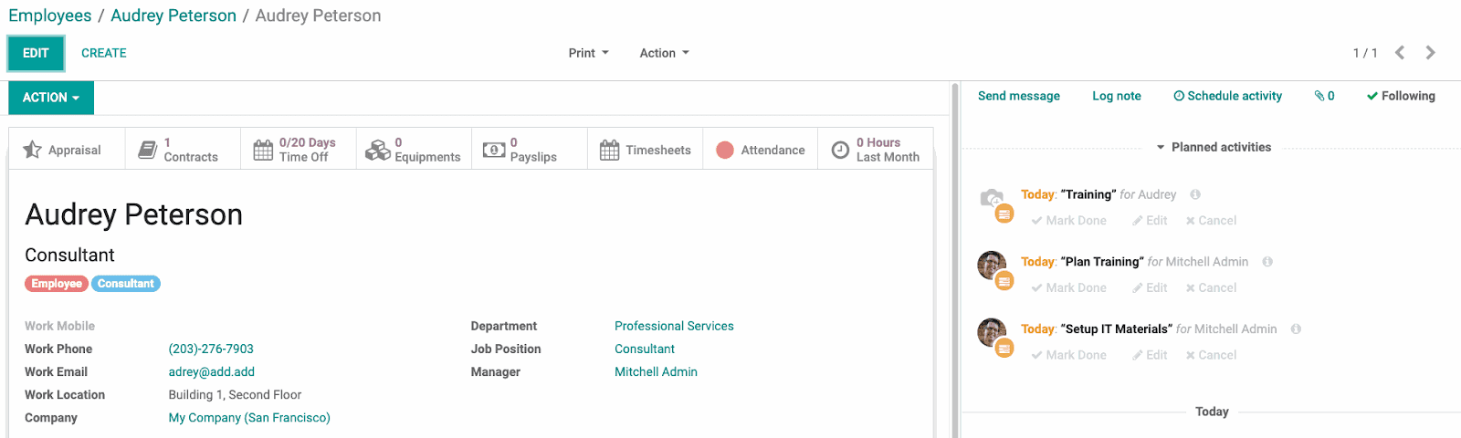
Task: Click the Hours Last Month clock icon
Action: tap(841, 150)
